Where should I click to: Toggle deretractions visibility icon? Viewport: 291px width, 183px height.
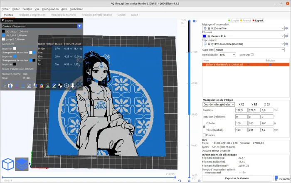[23, 85]
